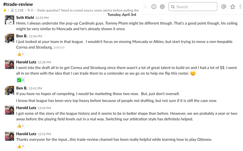Open the Tuesday, April 3rd date divider
The image size is (243, 151).
[x=122, y=15]
